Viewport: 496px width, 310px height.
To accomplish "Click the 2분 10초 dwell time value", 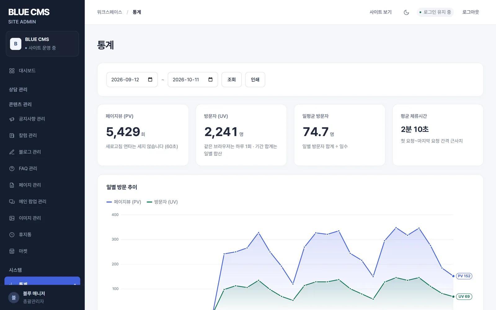I will click(415, 129).
